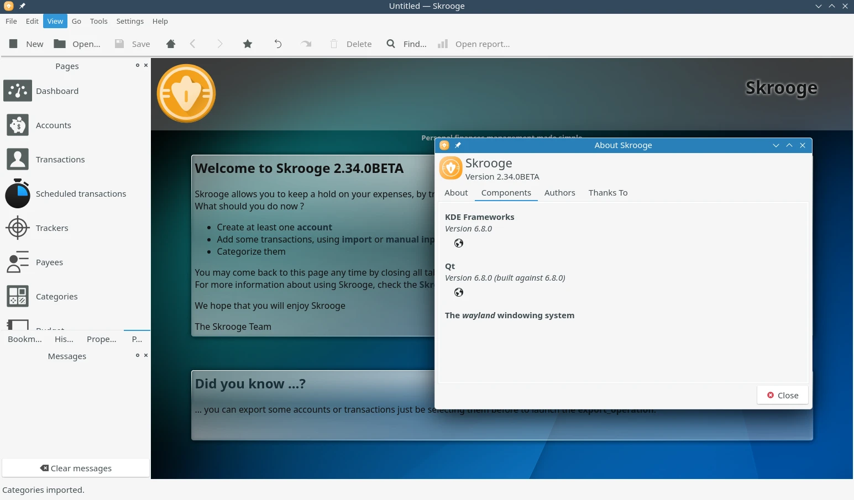Open the Trackers target icon
The image size is (854, 500).
pyautogui.click(x=18, y=228)
